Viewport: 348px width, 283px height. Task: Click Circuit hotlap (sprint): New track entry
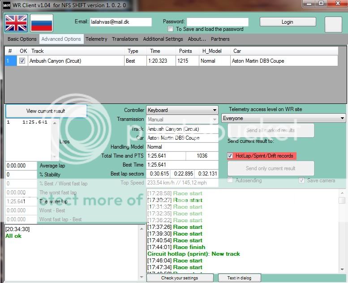(x=194, y=254)
